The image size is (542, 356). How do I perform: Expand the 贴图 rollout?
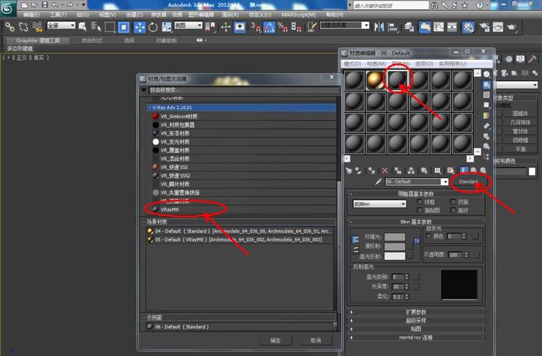[417, 329]
